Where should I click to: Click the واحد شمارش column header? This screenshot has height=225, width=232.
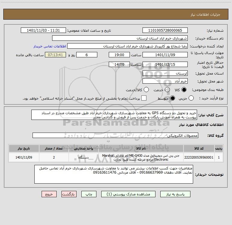coord(83,148)
